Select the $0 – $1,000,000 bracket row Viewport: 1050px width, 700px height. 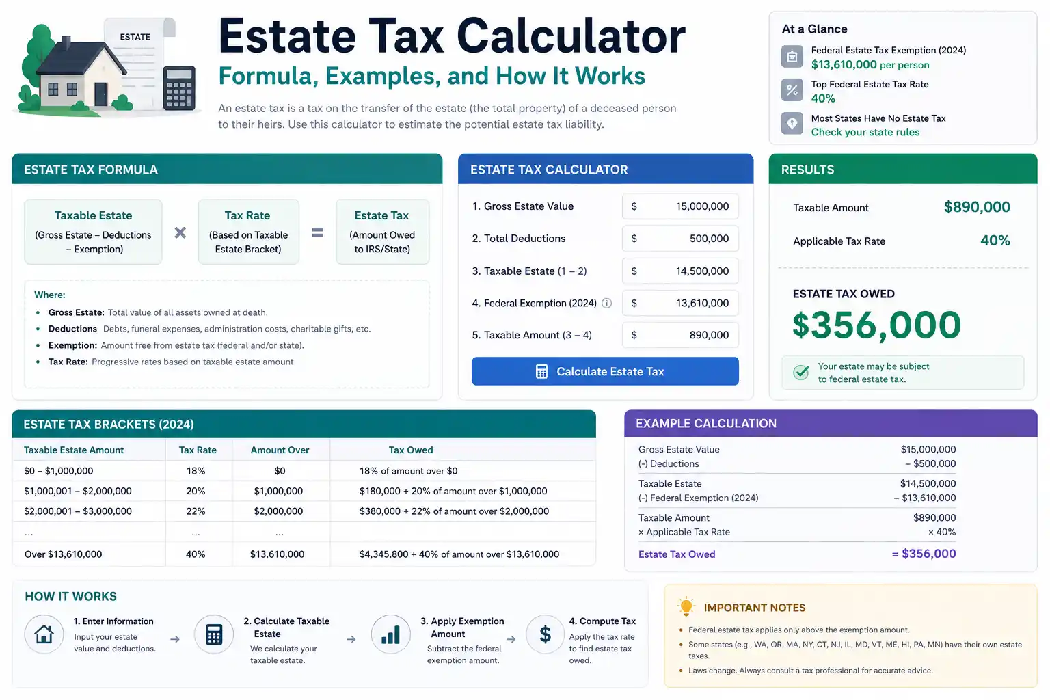(304, 471)
